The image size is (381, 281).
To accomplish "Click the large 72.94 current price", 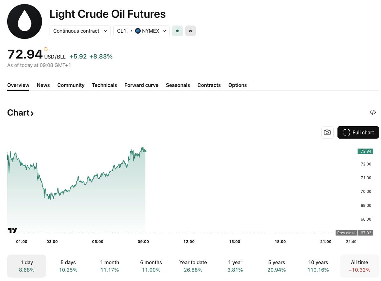I will pyautogui.click(x=25, y=54).
